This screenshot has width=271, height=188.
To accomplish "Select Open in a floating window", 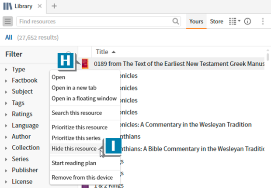I will (84, 99).
